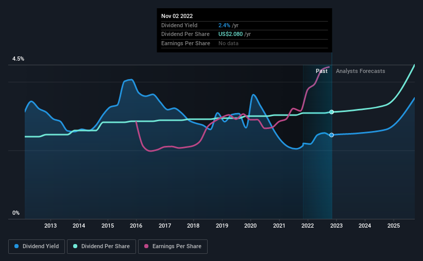Screen dimensions: 423x261
Task: Click the 2016 x-axis label
Action: [x=136, y=226]
